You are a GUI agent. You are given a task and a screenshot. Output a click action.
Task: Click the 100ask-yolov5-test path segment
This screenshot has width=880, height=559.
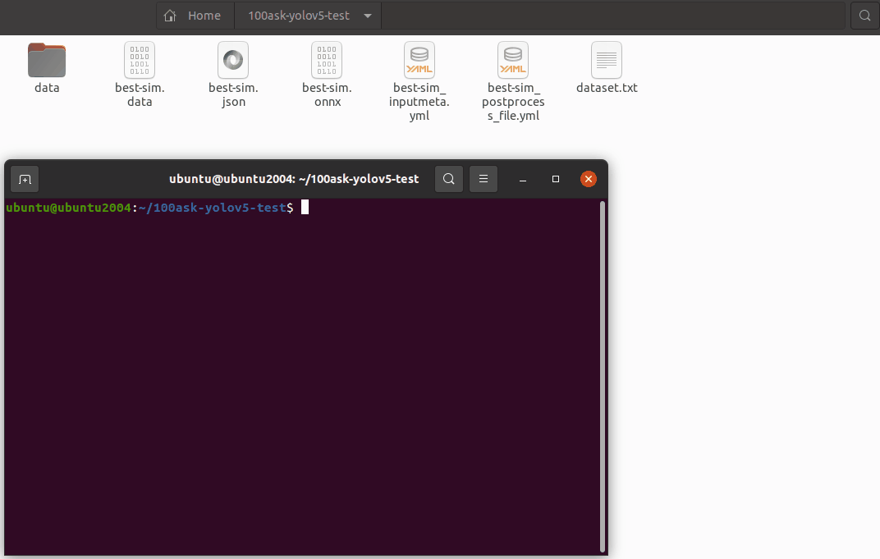298,16
